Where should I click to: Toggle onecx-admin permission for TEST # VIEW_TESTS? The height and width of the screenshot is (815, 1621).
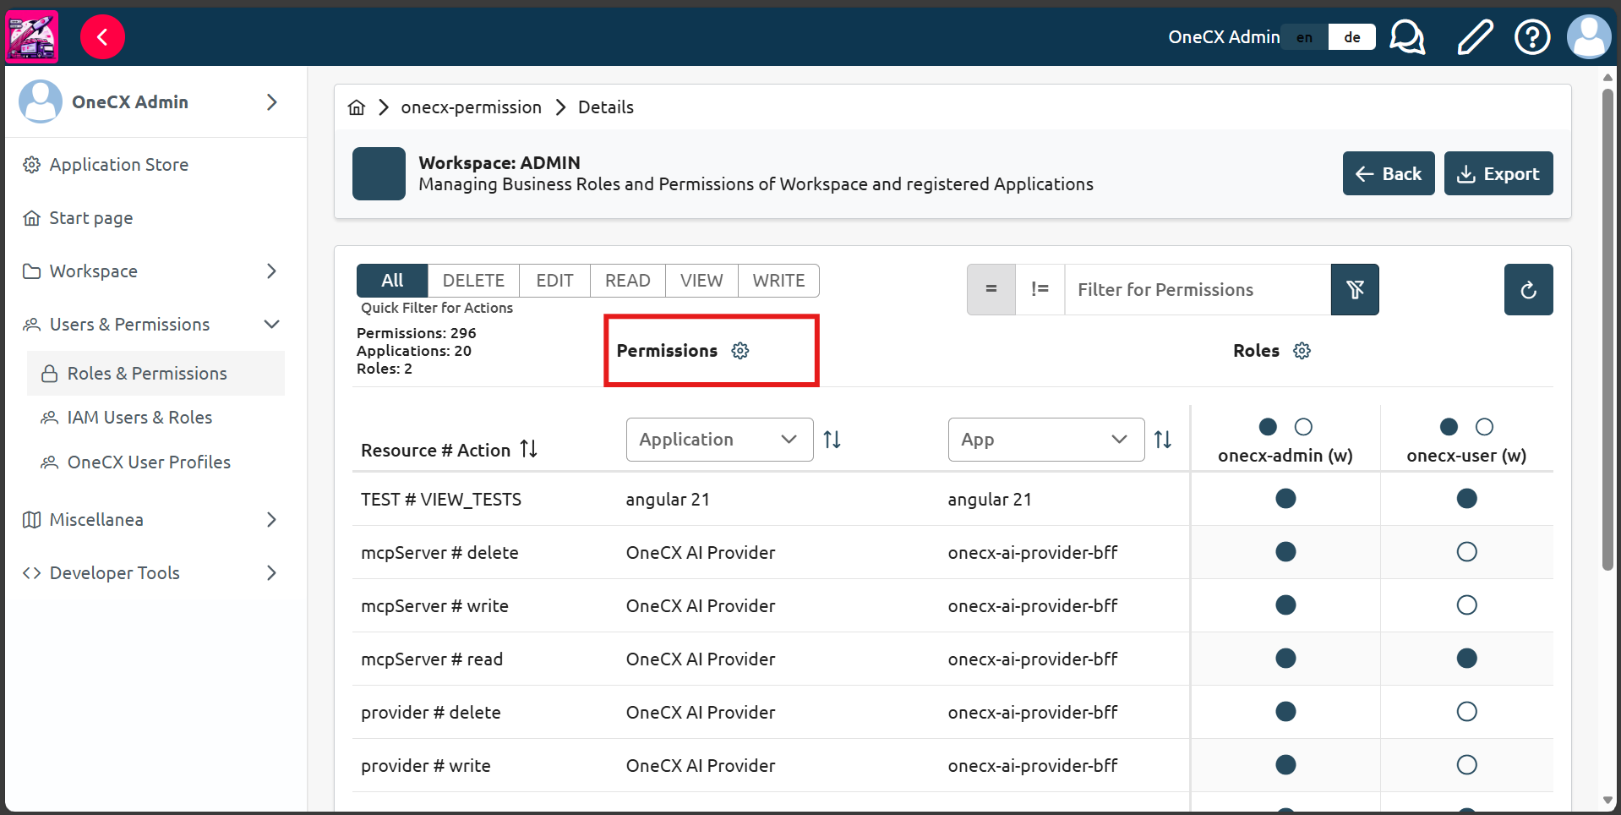pos(1285,499)
